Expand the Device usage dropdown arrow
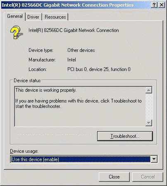The height and width of the screenshot is (186, 167). (x=154, y=159)
